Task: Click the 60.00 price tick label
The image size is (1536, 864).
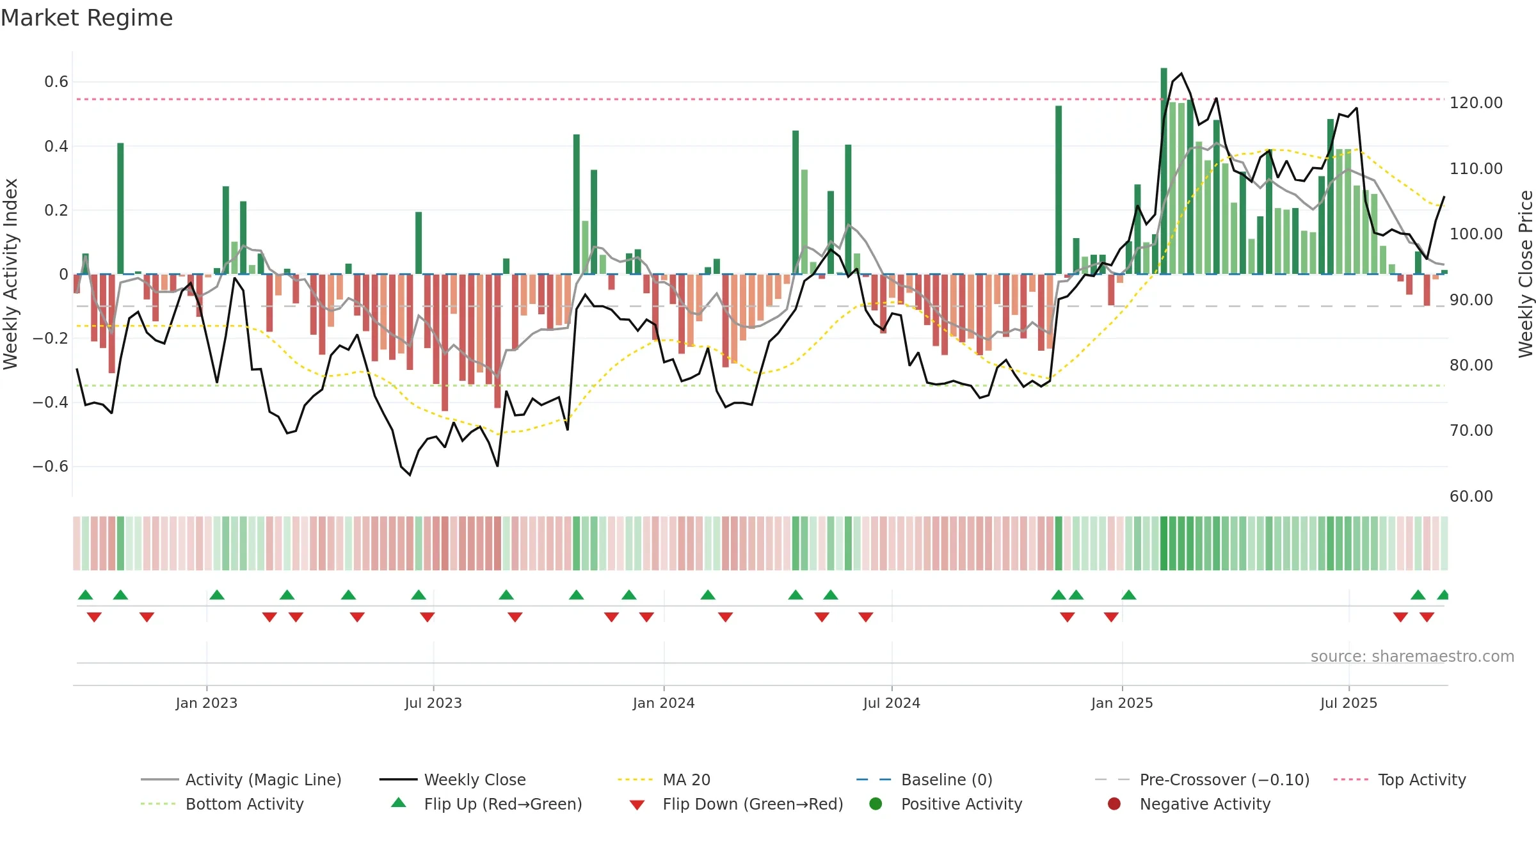Action: (1471, 496)
